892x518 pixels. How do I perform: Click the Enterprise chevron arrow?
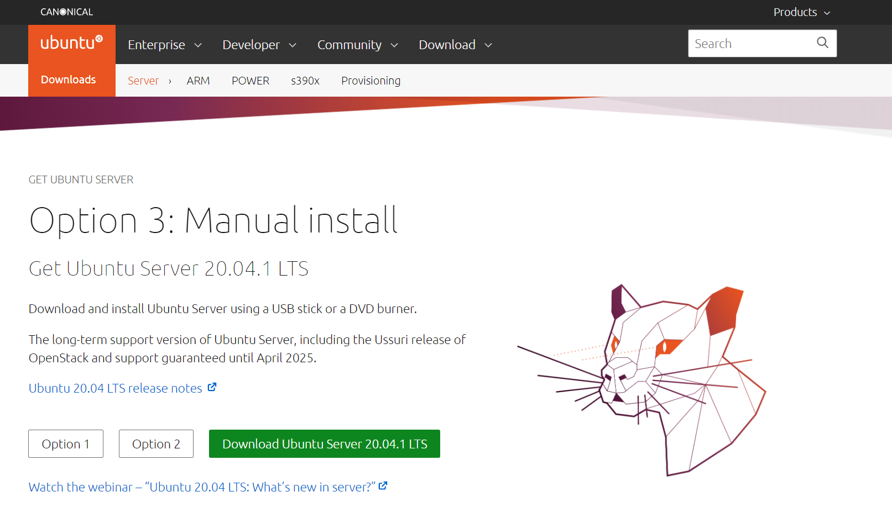pos(198,45)
